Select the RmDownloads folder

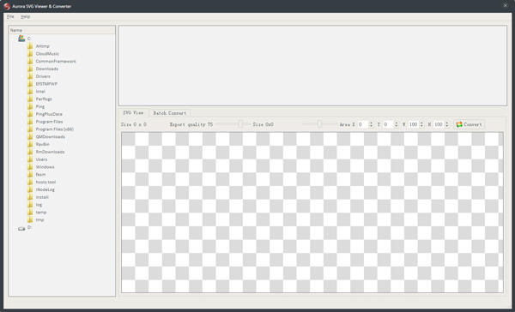pos(51,152)
